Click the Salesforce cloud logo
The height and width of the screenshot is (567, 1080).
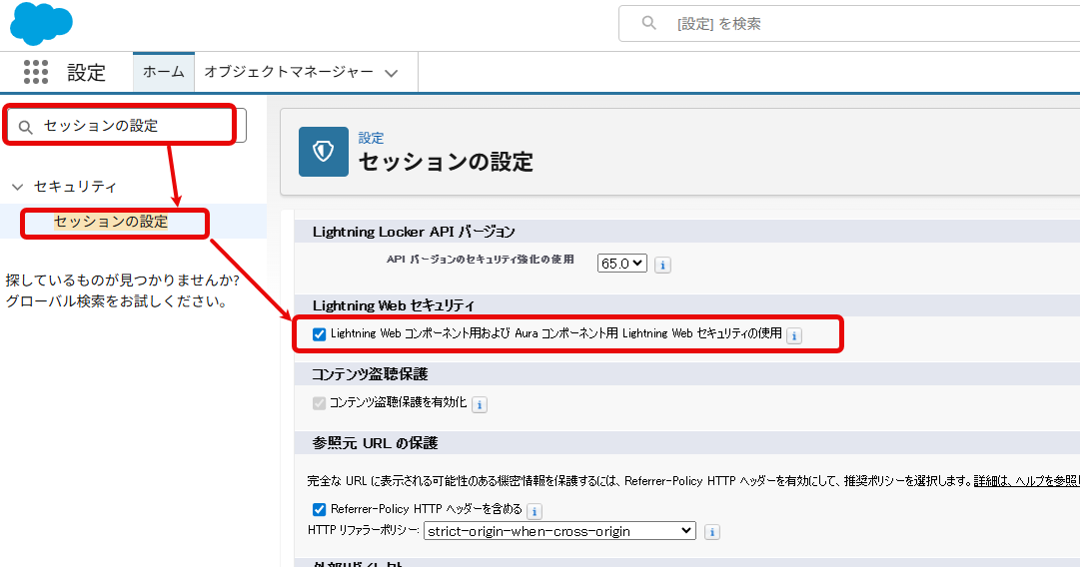coord(41,23)
